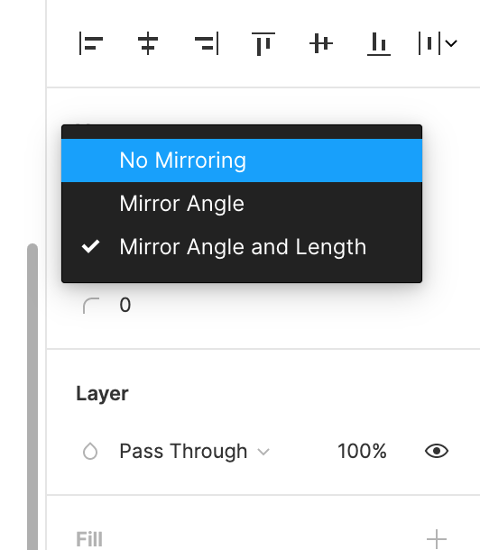Viewport: 480px width, 550px height.
Task: Open Pass Through blend mode dropdown
Action: tap(194, 451)
